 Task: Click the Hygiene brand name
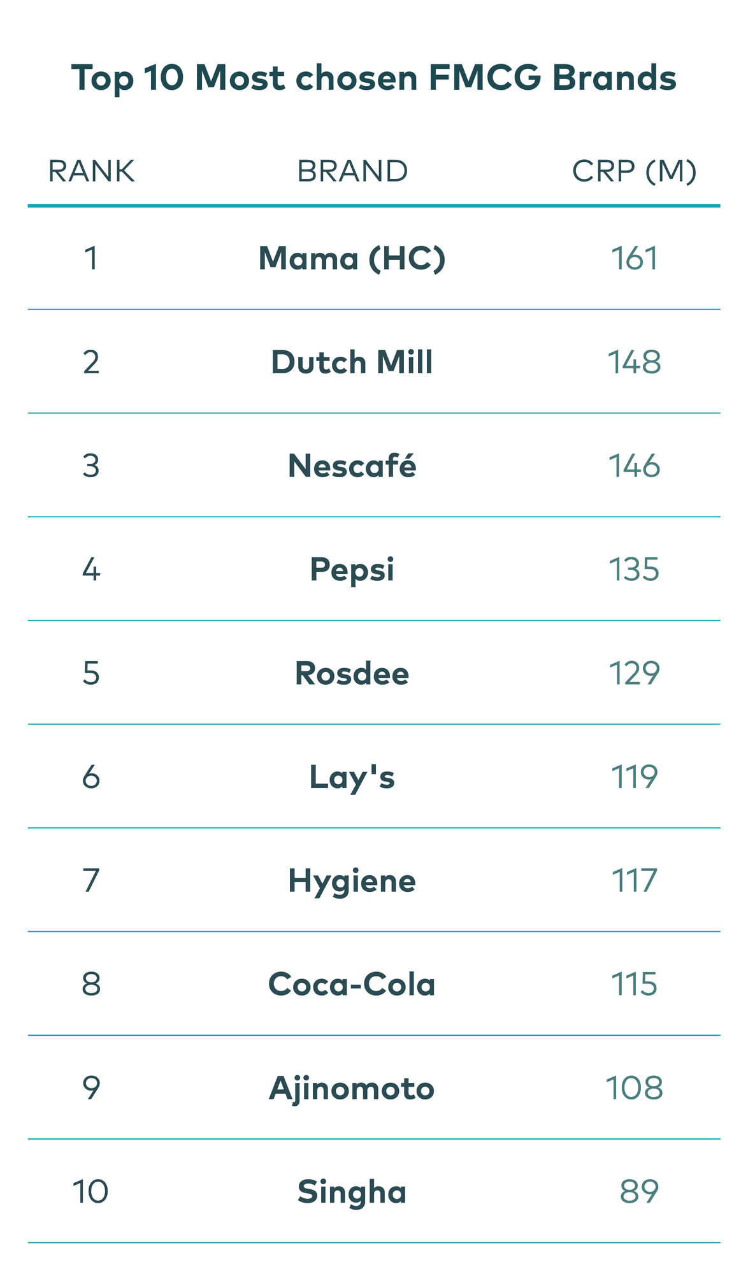pos(352,881)
